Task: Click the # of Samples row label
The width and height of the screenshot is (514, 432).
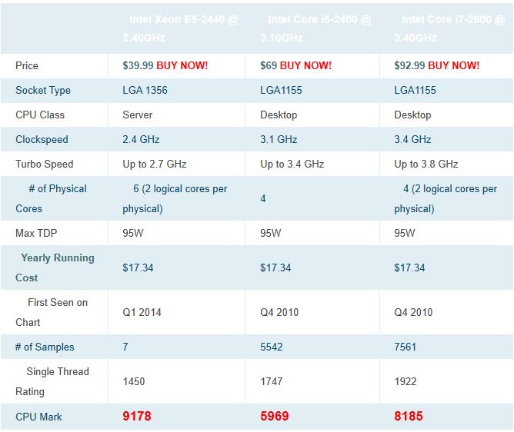Action: [x=45, y=347]
